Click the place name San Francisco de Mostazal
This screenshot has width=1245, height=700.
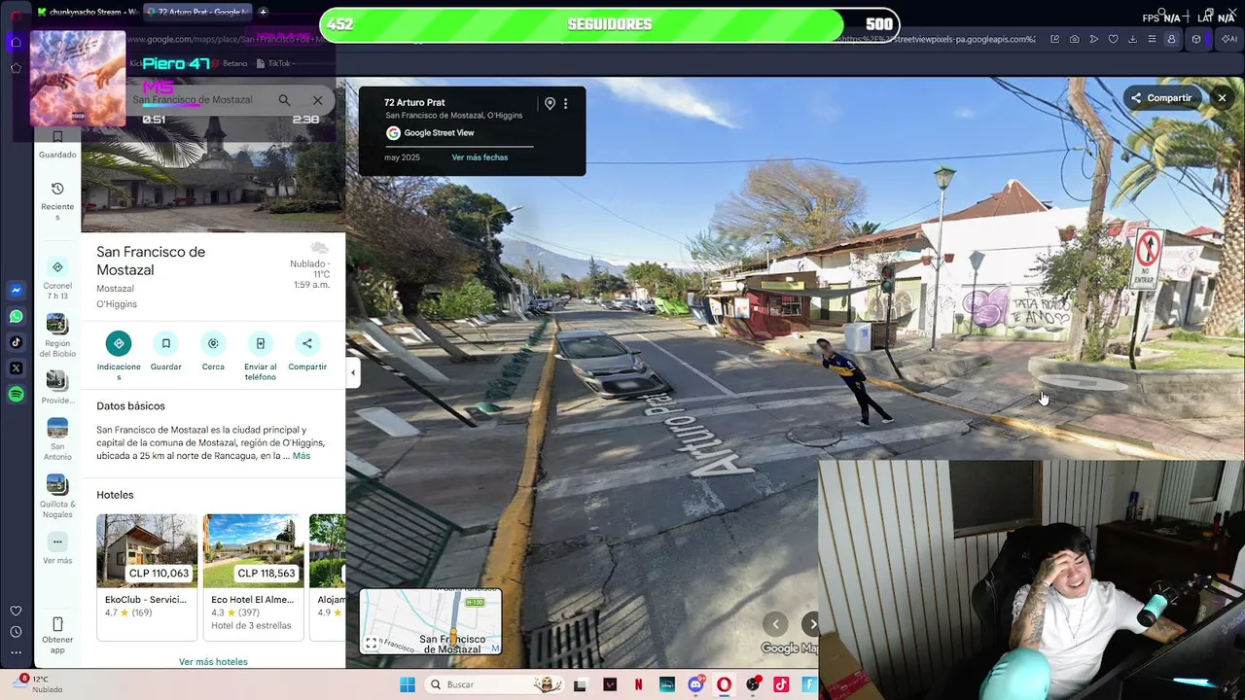[151, 261]
